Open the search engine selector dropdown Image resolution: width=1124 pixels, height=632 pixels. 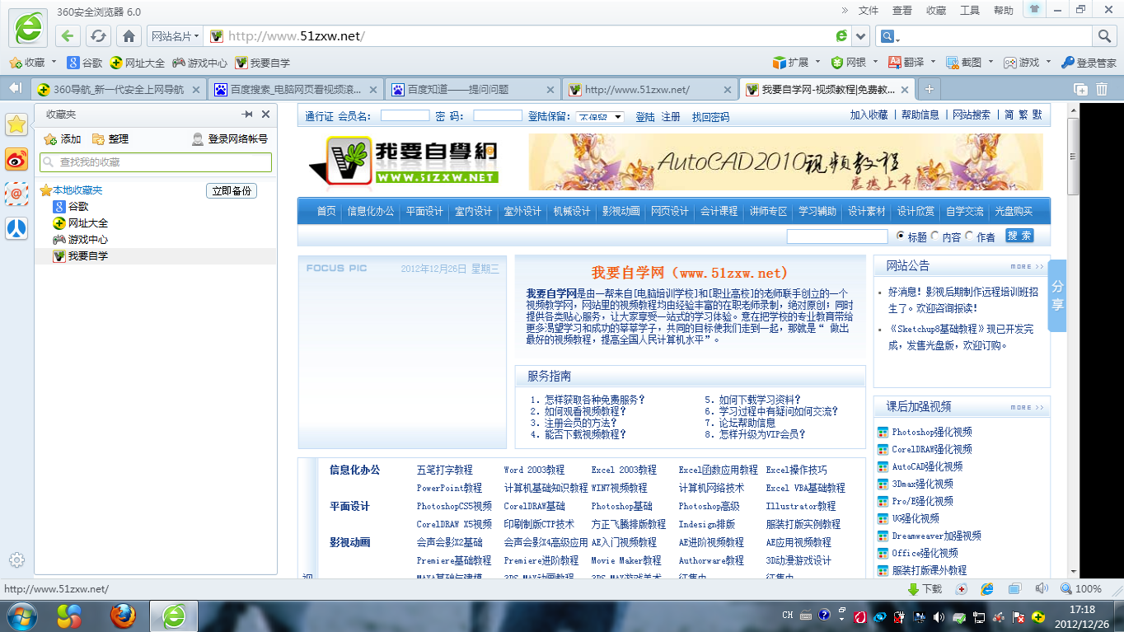pos(890,36)
